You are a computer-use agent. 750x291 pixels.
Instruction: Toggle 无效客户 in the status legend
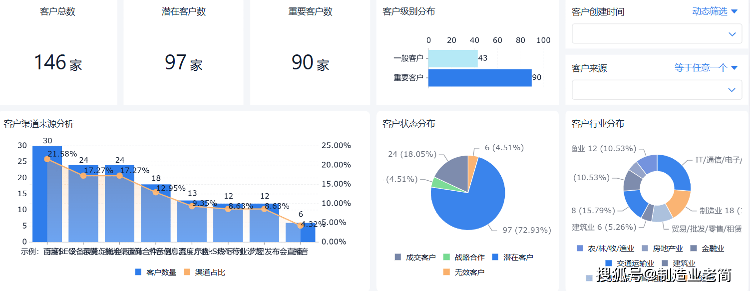[x=464, y=272]
